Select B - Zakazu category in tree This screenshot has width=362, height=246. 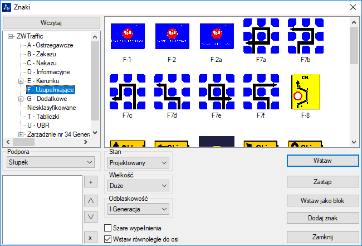pyautogui.click(x=42, y=54)
